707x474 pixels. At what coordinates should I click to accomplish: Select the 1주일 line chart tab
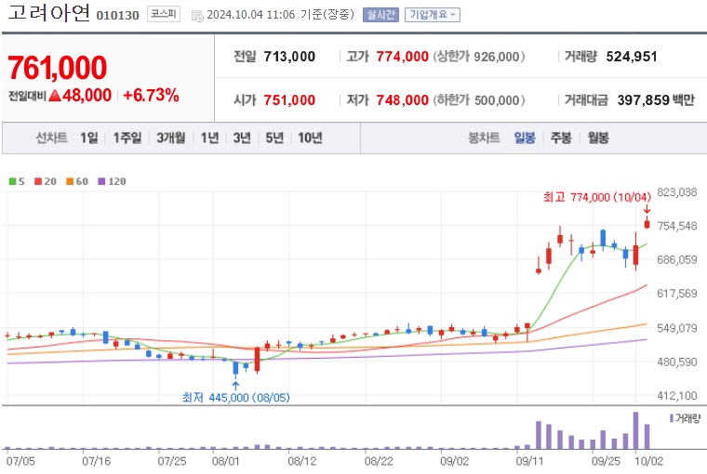(x=127, y=138)
